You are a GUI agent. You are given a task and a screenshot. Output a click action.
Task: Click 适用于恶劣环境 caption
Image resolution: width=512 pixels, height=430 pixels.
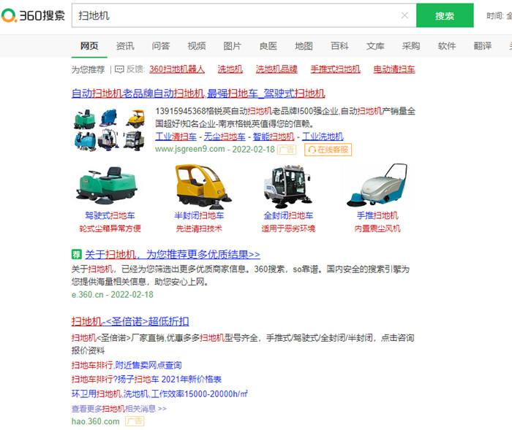pos(288,229)
